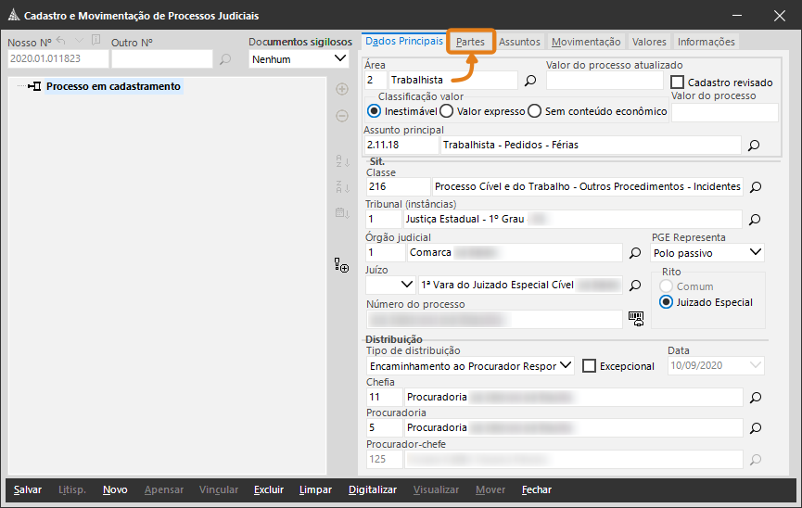This screenshot has width=802, height=508.
Task: Click search icon next to Tribunal field
Action: coord(755,220)
